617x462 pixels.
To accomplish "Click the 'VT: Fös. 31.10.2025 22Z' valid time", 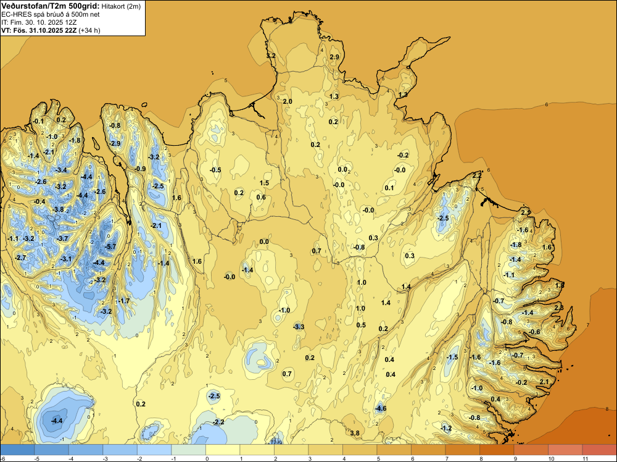I will tap(39, 30).
